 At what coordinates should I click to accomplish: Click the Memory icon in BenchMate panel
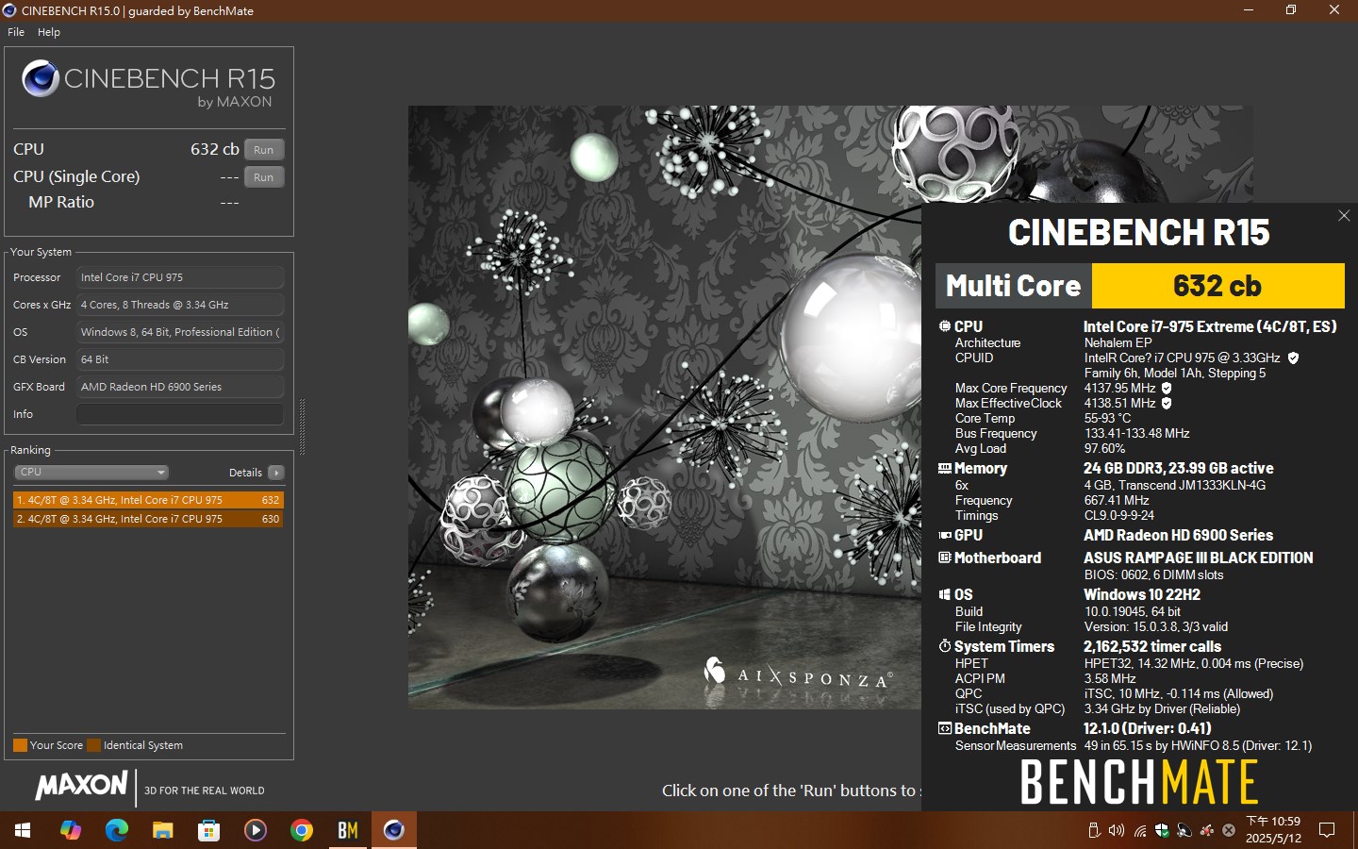[x=945, y=468]
